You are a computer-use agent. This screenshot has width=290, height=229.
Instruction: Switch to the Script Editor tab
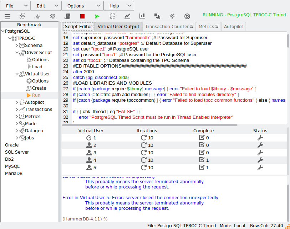pyautogui.click(x=78, y=27)
